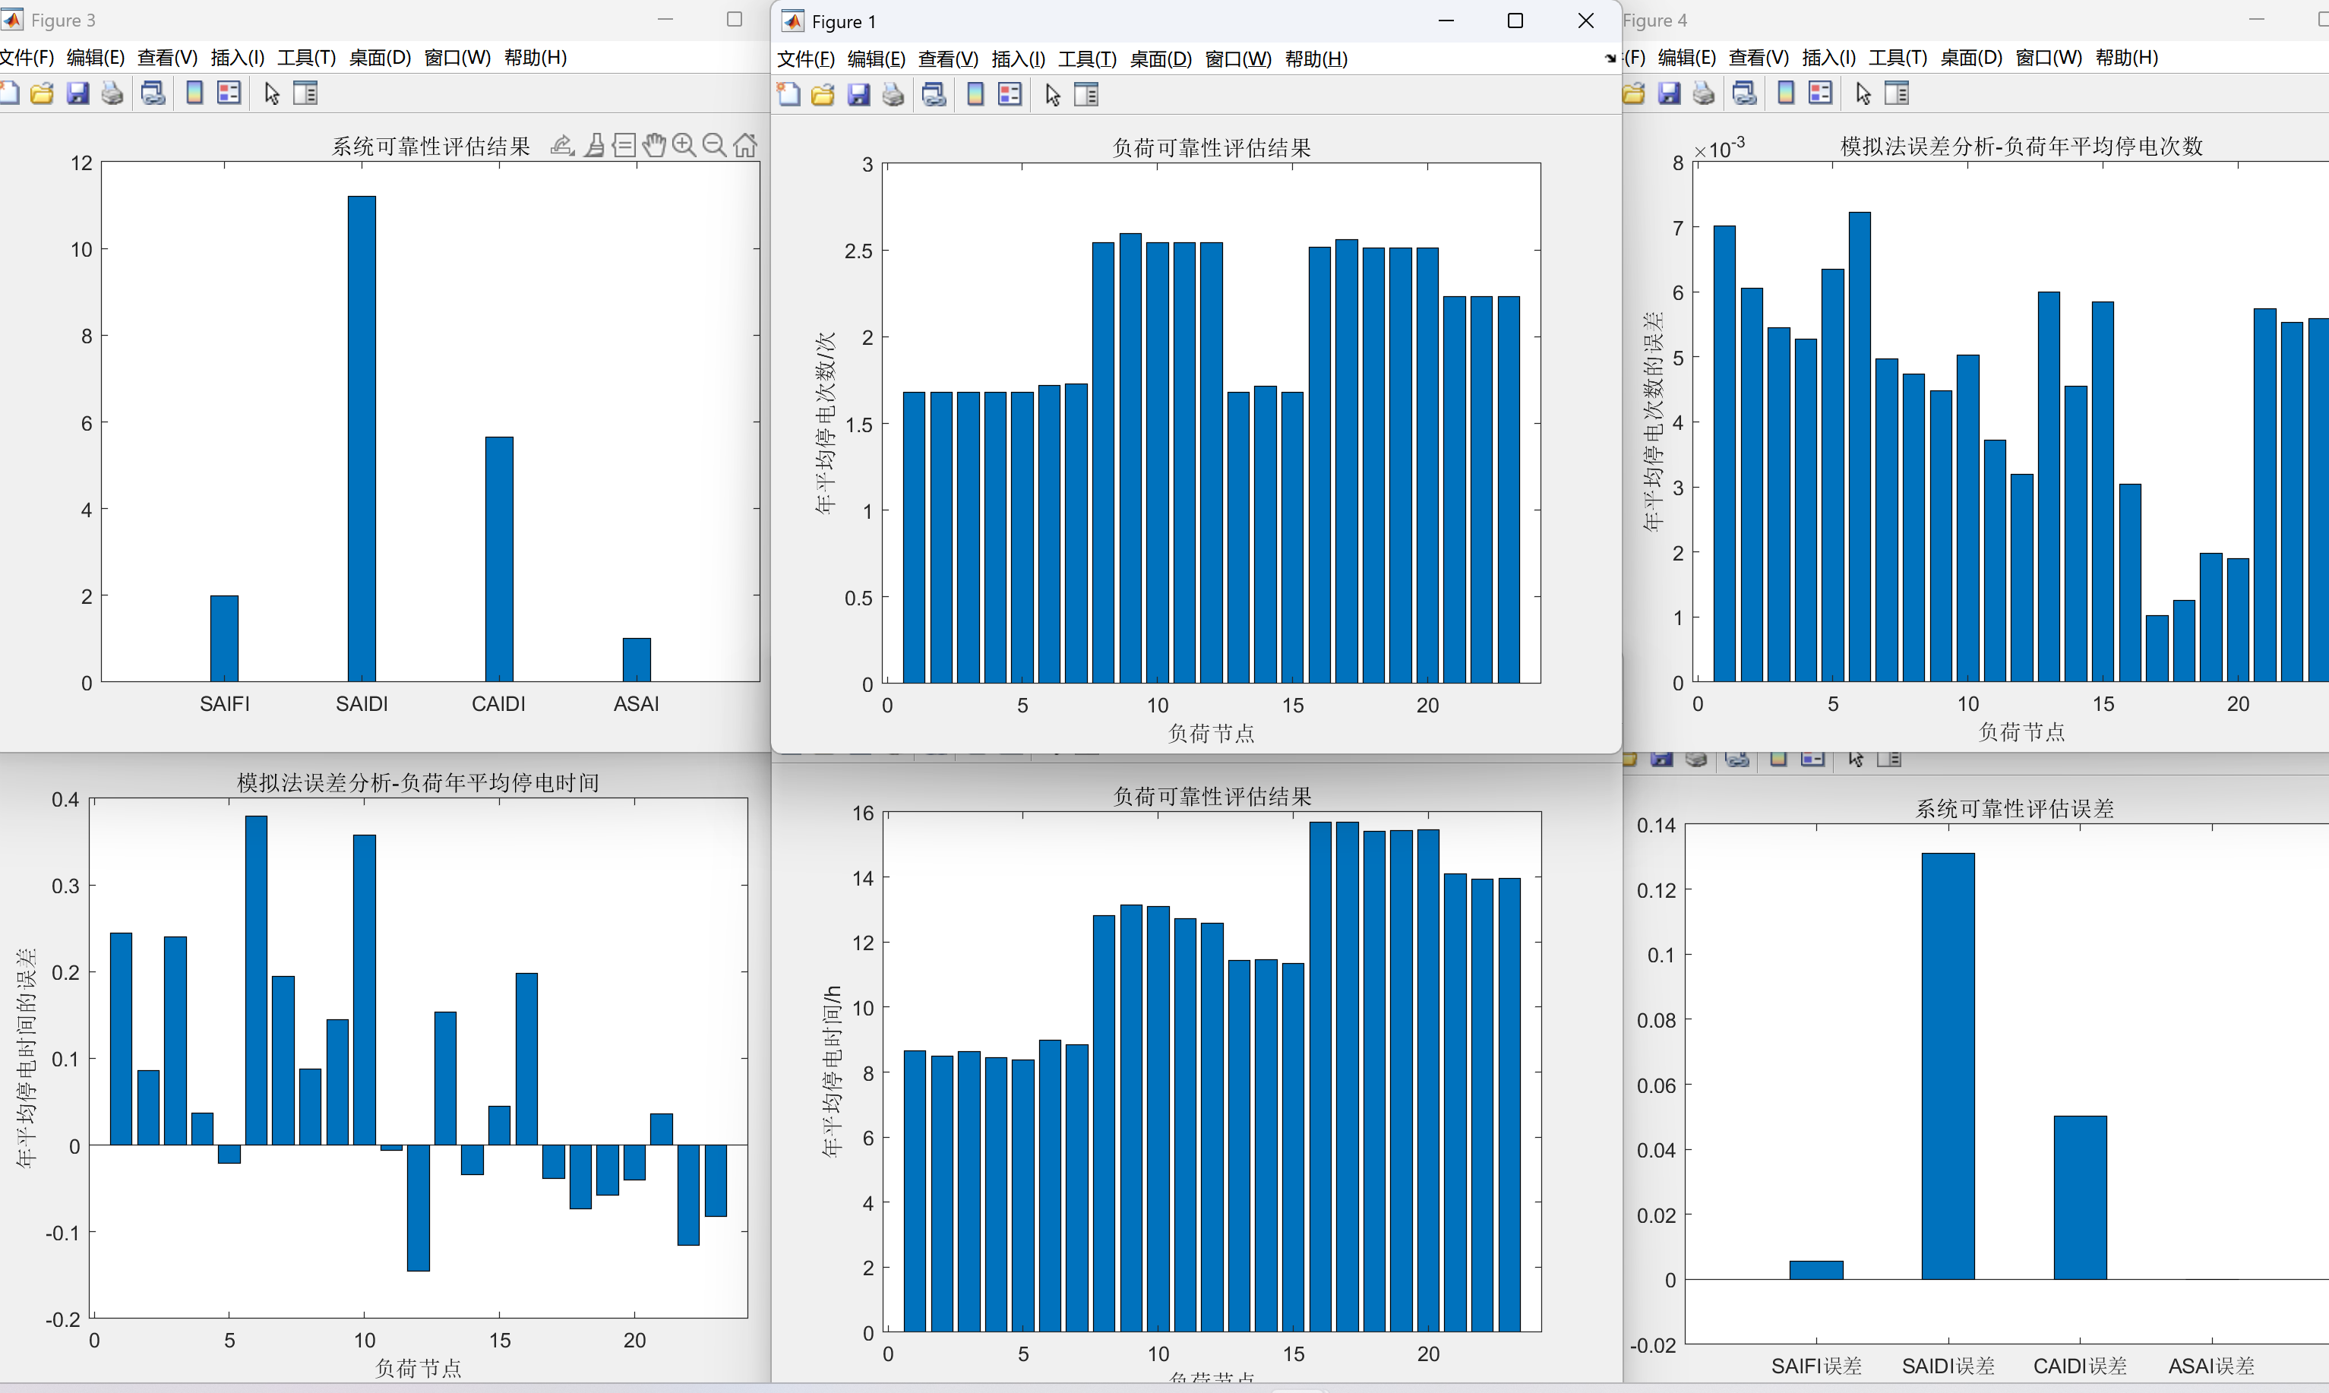Click the Open file icon in Figure 3 toolbar
2329x1393 pixels.
[x=43, y=94]
